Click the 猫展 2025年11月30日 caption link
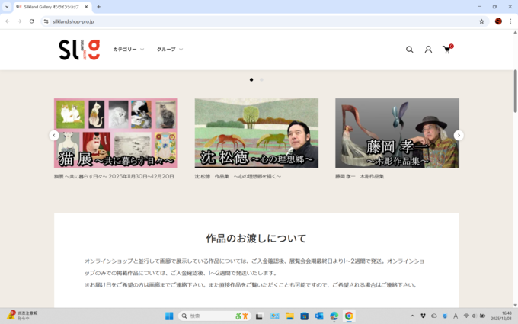 [x=114, y=177]
